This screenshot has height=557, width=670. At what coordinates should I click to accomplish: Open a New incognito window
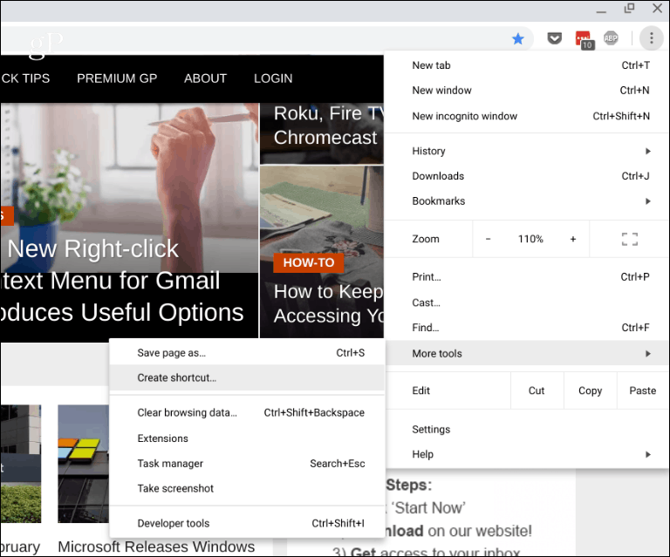tap(526, 116)
